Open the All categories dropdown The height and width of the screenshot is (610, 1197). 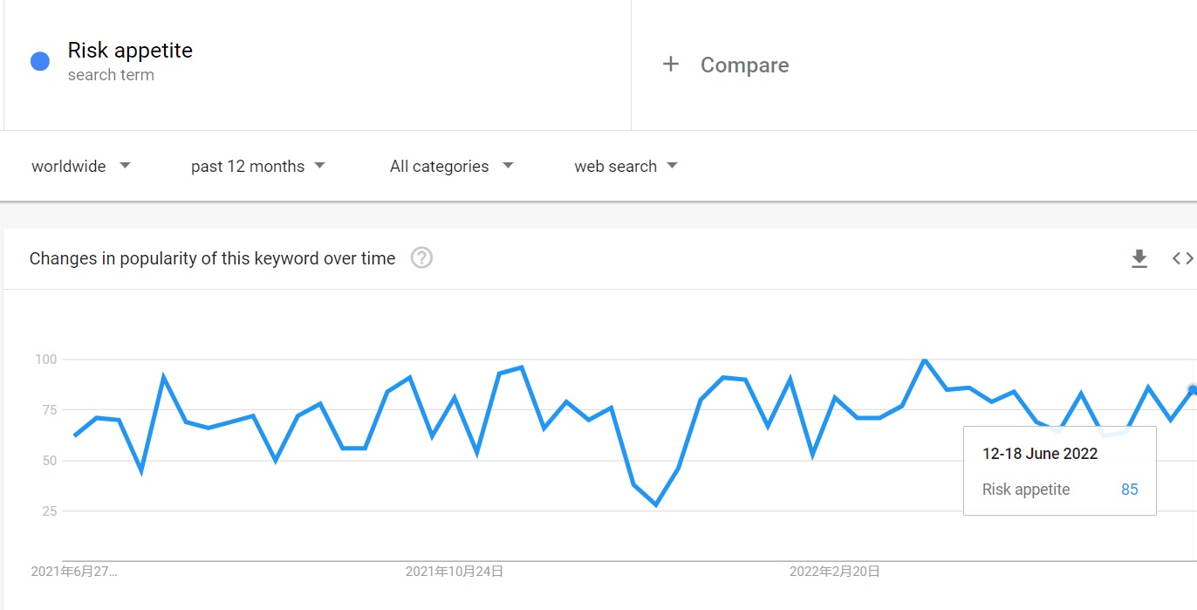click(451, 166)
